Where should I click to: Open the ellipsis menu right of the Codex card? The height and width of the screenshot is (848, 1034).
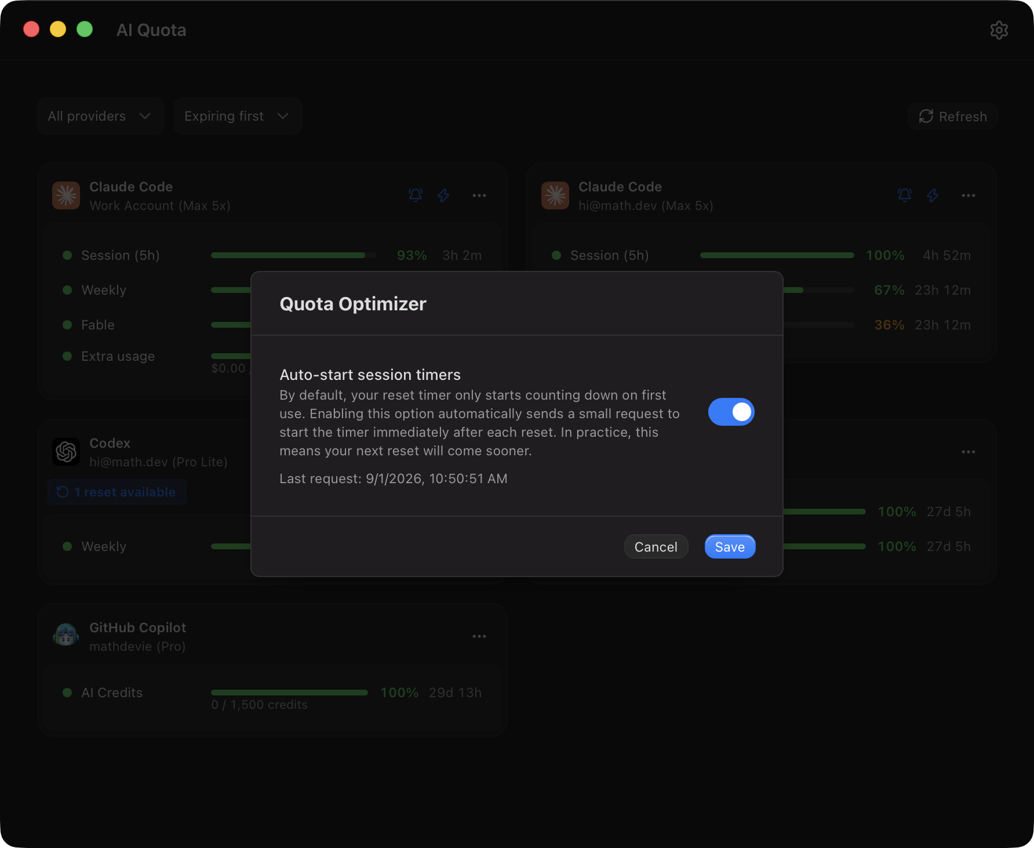pos(969,452)
